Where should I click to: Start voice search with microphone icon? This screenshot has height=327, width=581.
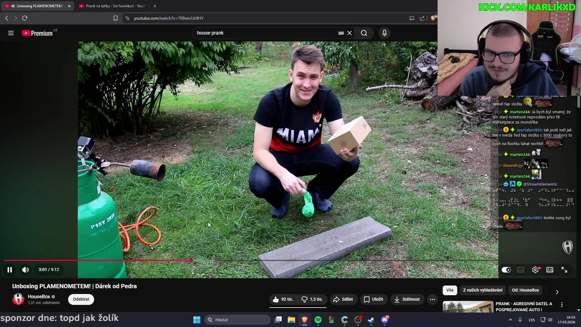point(384,33)
